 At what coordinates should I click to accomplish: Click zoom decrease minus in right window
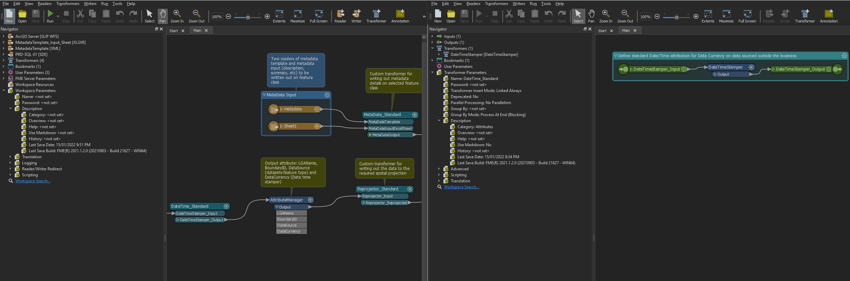(657, 16)
